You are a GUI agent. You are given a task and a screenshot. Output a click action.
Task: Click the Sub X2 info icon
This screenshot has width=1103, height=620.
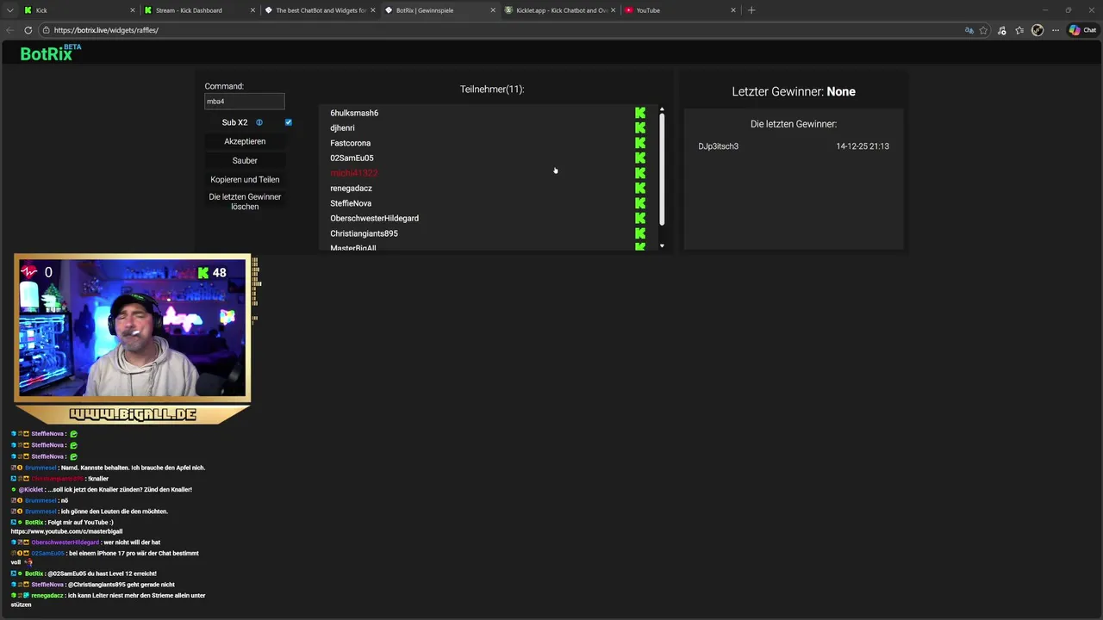click(x=259, y=122)
